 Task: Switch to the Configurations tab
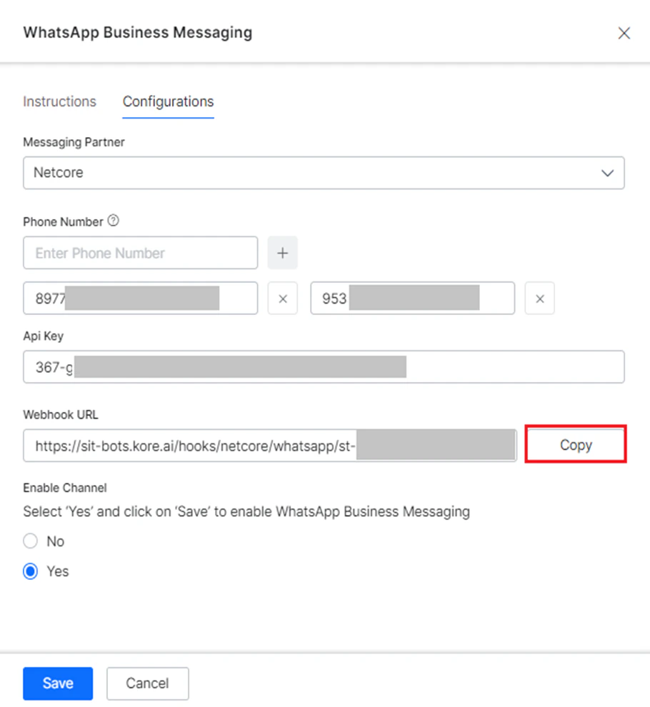168,101
